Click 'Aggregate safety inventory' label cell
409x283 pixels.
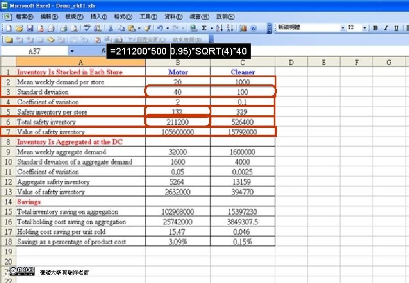pos(81,182)
